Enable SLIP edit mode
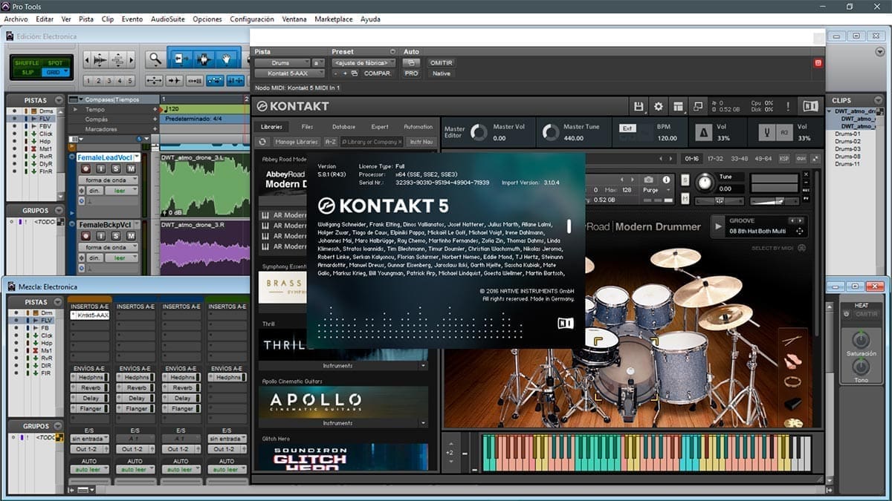892x501 pixels. click(x=27, y=72)
